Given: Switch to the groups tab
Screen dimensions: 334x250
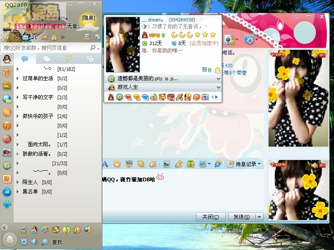Looking at the screenshot, I should pyautogui.click(x=47, y=59).
